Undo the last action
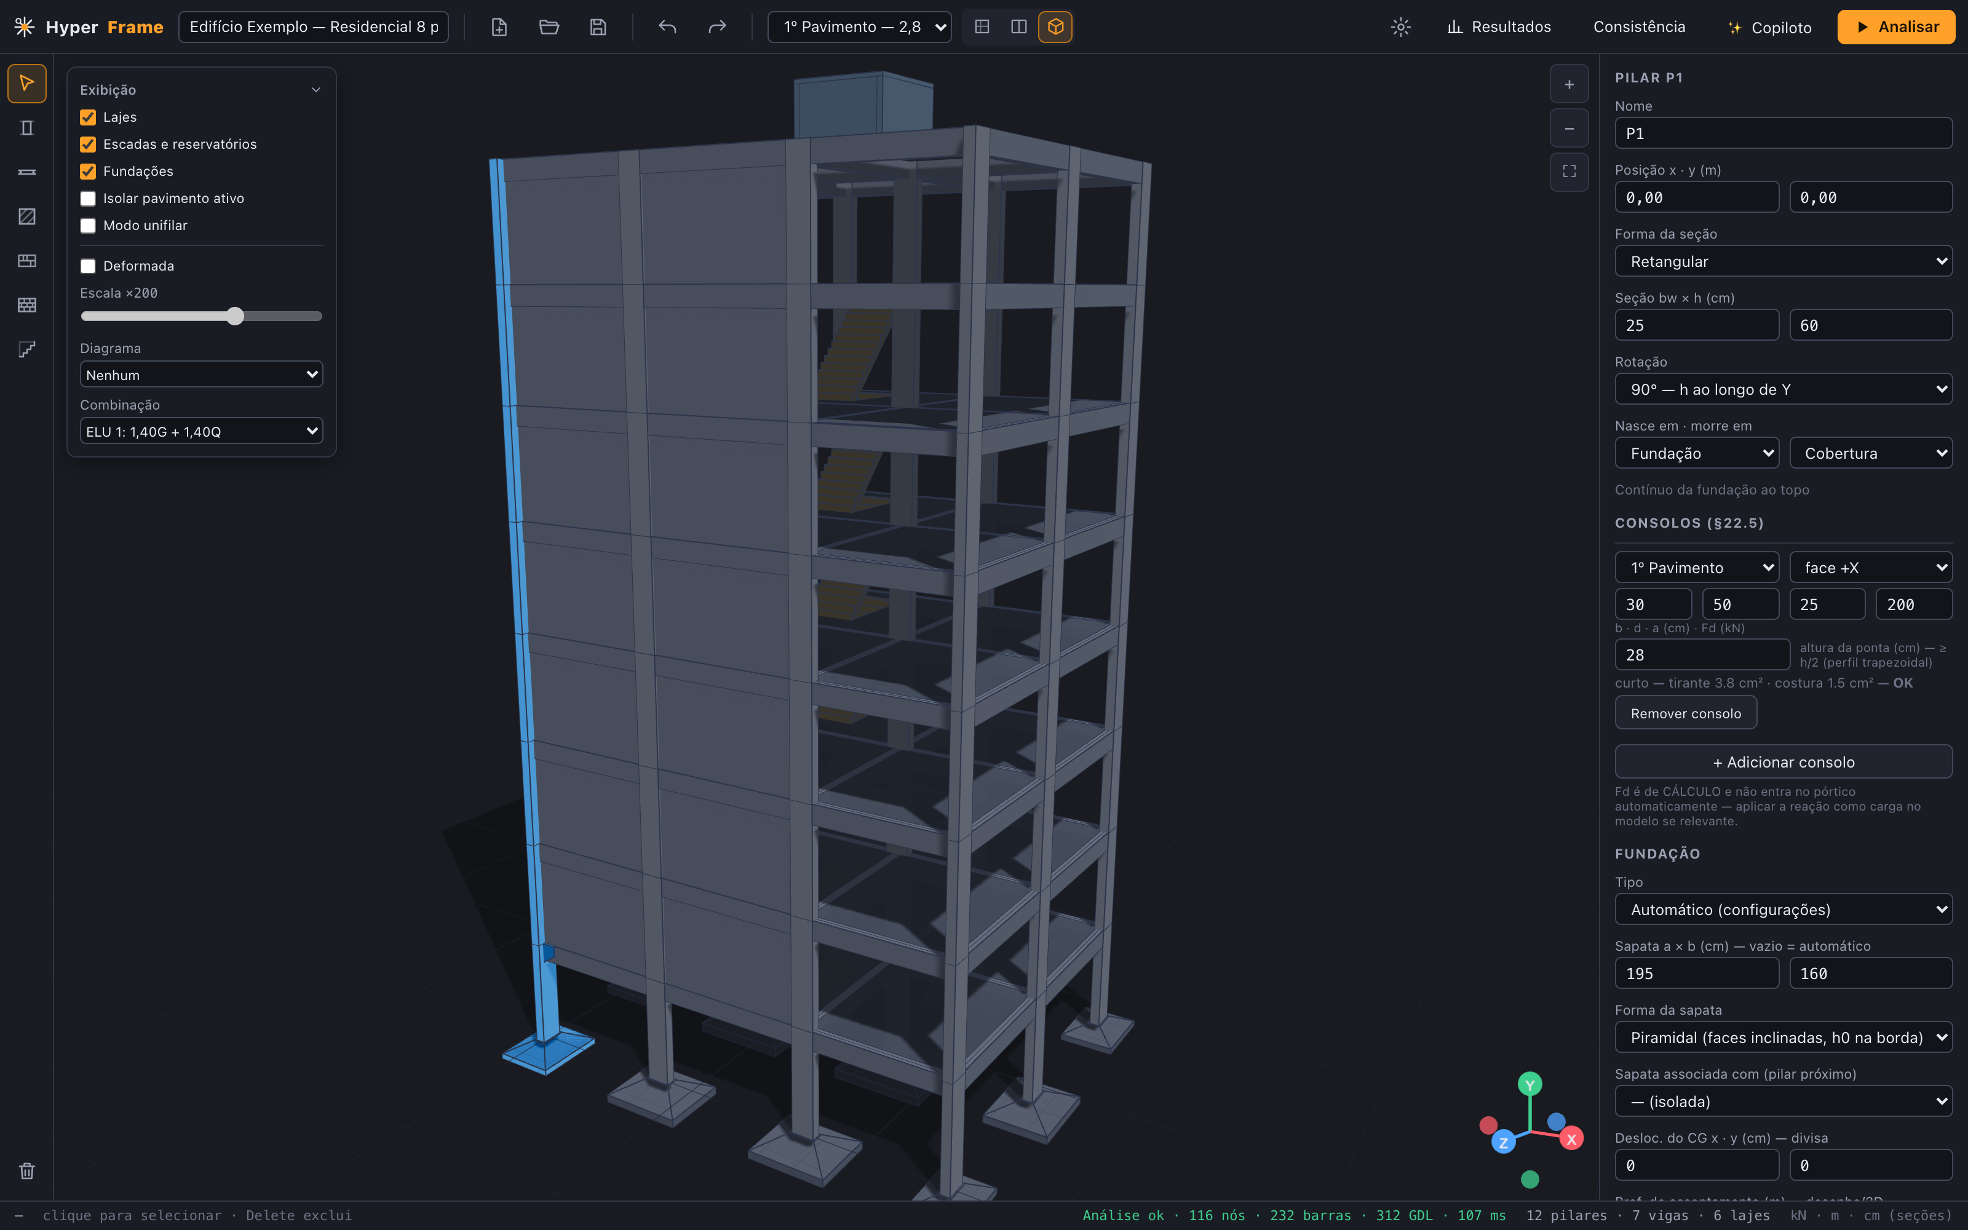The width and height of the screenshot is (1968, 1230). 668,27
